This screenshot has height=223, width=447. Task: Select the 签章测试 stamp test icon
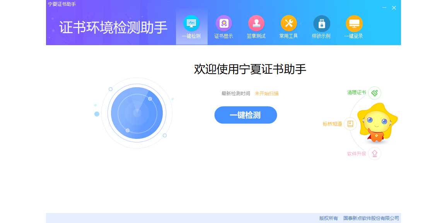(x=256, y=23)
